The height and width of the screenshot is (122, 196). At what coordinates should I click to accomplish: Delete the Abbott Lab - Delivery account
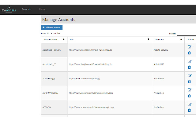[189, 53]
